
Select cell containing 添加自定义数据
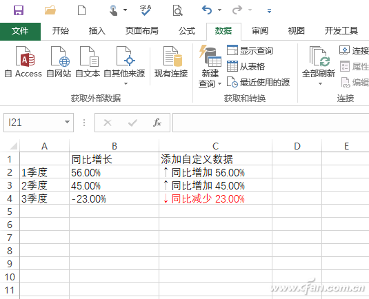coord(216,159)
